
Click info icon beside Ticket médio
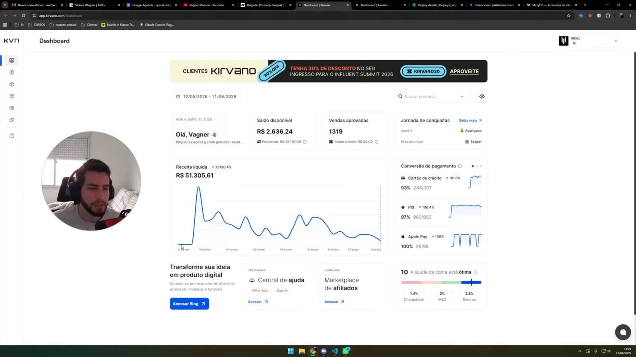click(x=376, y=142)
